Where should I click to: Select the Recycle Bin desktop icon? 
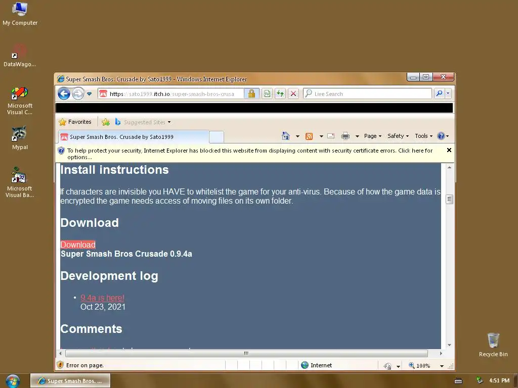(x=493, y=345)
